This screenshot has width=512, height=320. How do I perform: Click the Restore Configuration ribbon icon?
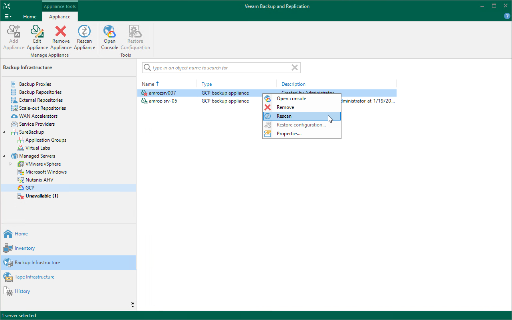[135, 31]
